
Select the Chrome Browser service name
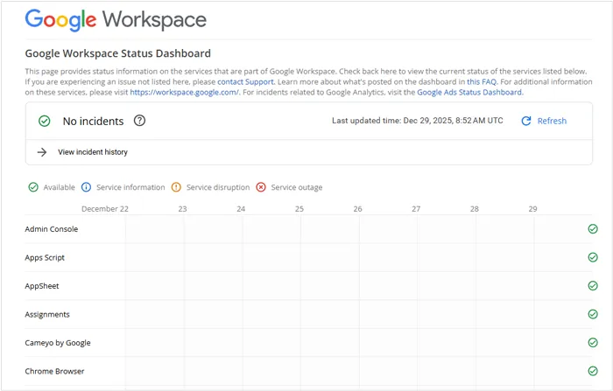click(x=54, y=372)
